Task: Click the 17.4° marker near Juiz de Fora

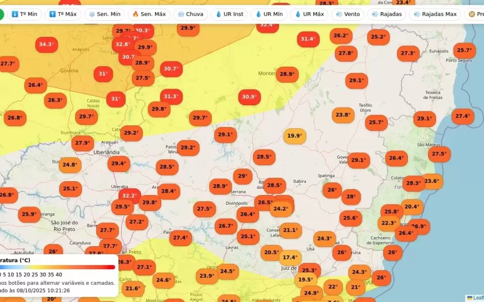Action: (x=290, y=257)
